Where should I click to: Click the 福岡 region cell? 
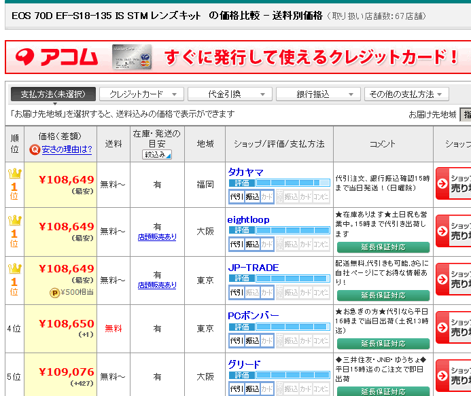(205, 184)
